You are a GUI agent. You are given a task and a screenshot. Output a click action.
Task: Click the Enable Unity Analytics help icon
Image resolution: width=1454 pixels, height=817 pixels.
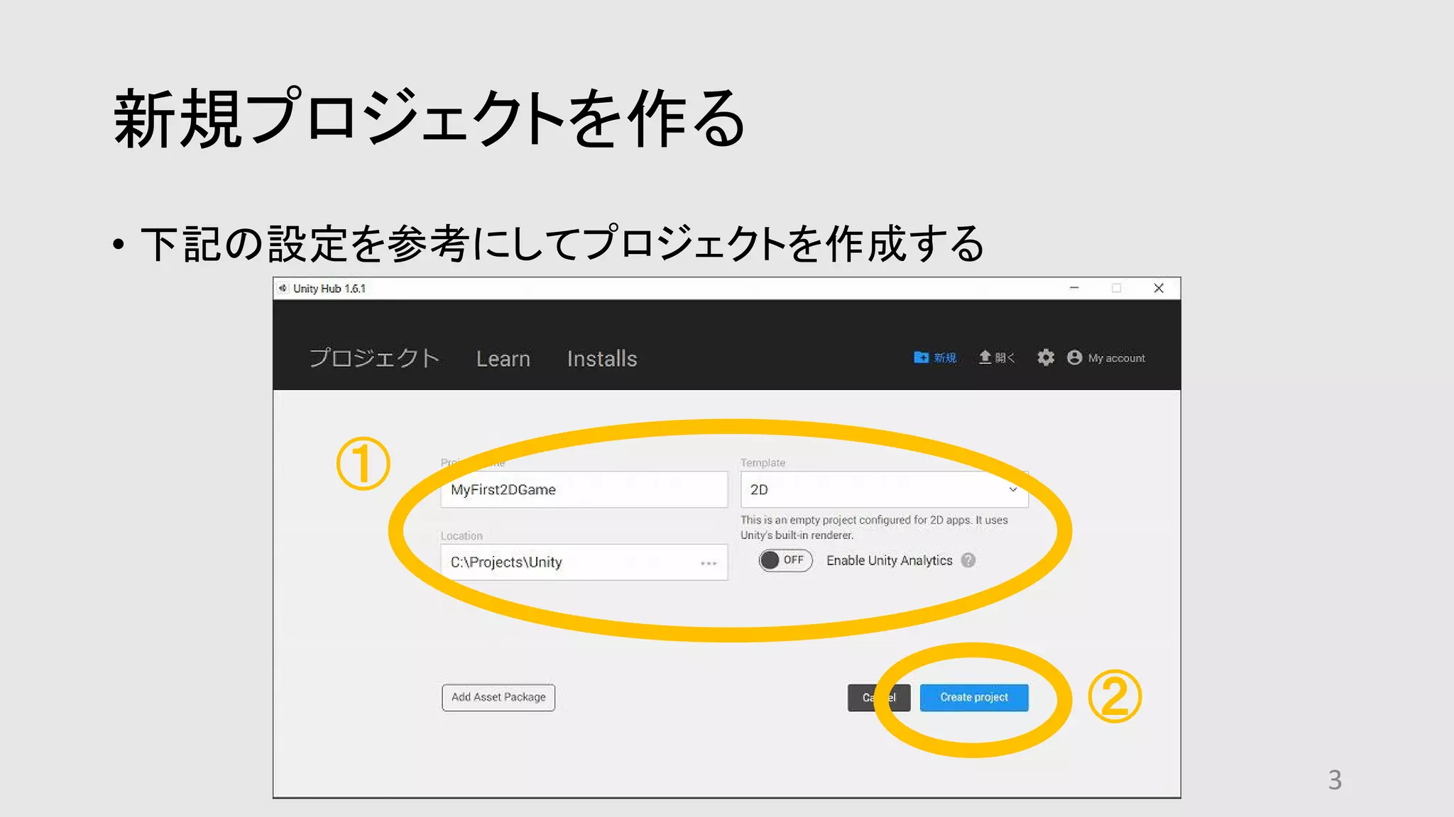click(x=968, y=560)
